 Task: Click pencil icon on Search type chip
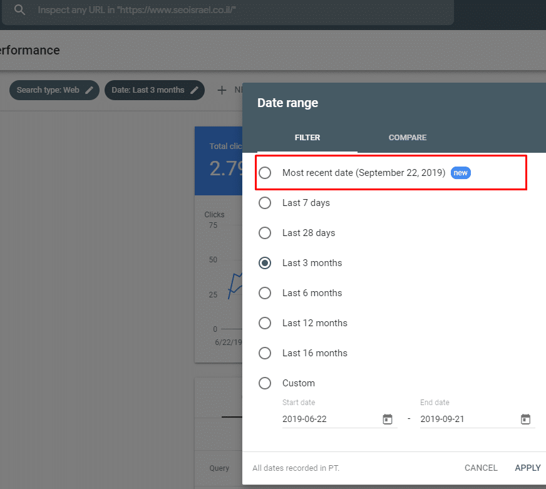pos(90,90)
